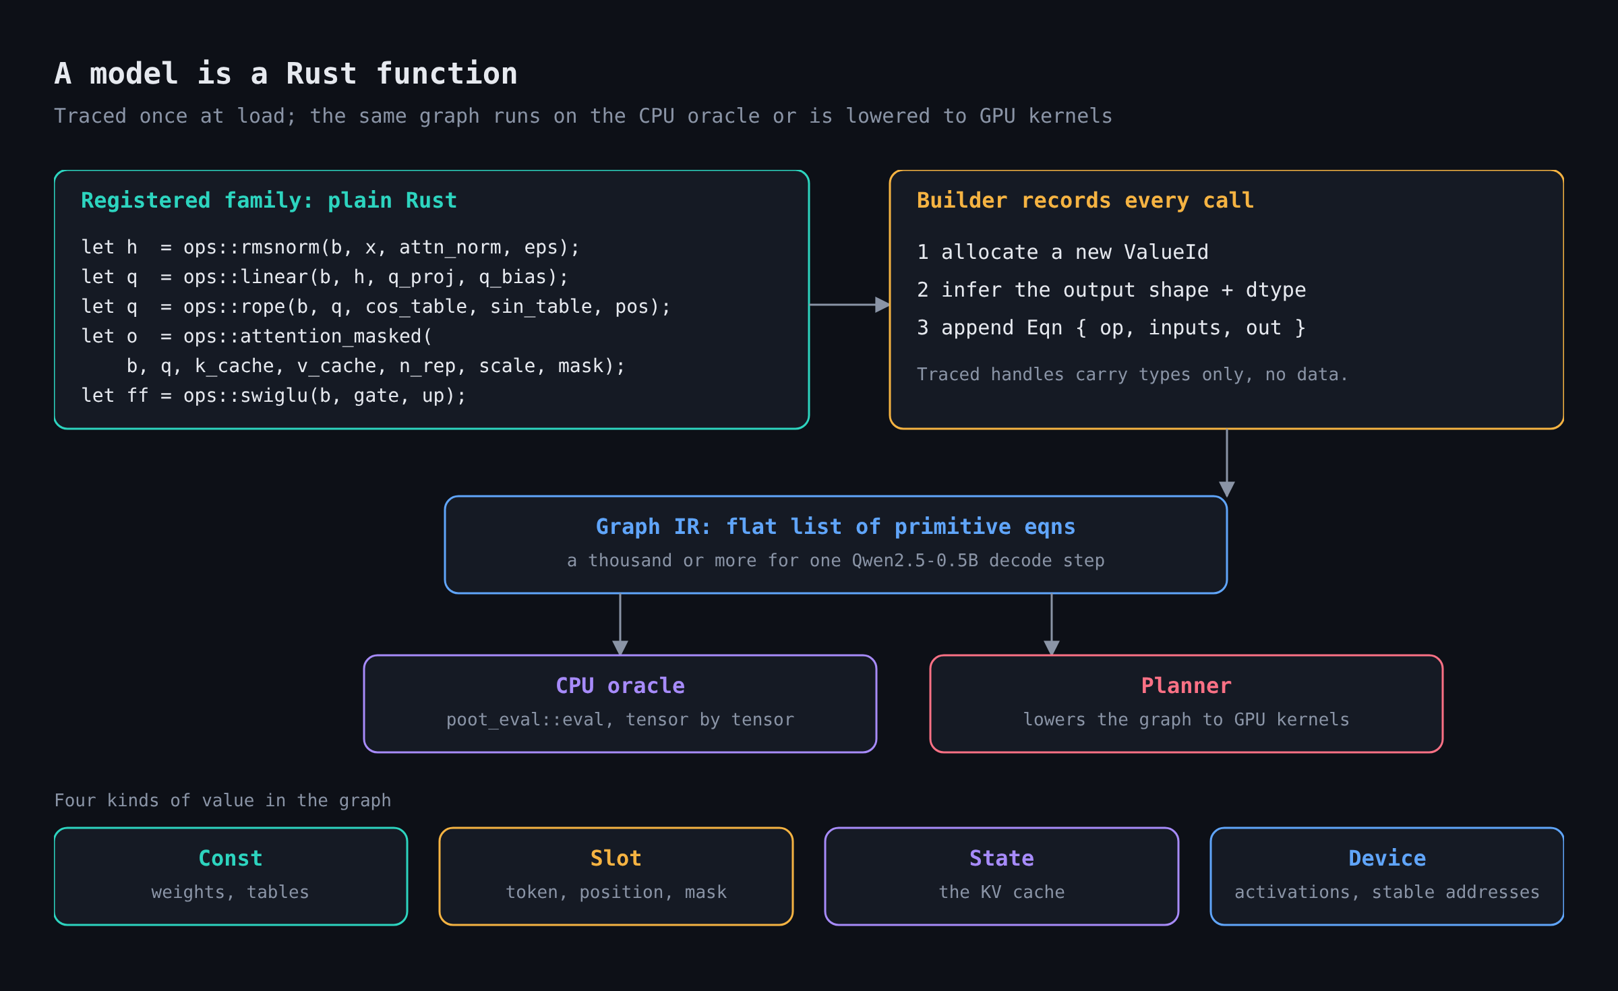Click the 'Device' card title

1387,858
